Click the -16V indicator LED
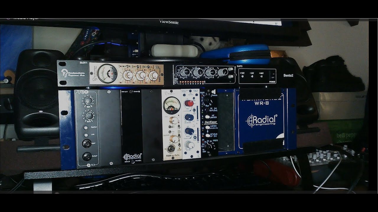 click(x=252, y=77)
